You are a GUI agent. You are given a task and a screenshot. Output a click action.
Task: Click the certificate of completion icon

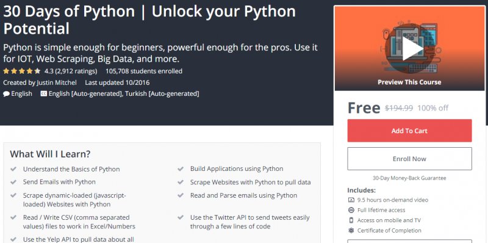(351, 231)
